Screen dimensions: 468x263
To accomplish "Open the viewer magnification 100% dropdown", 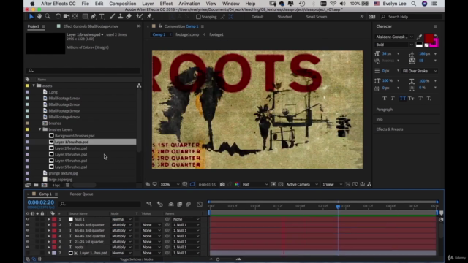I will [170, 185].
